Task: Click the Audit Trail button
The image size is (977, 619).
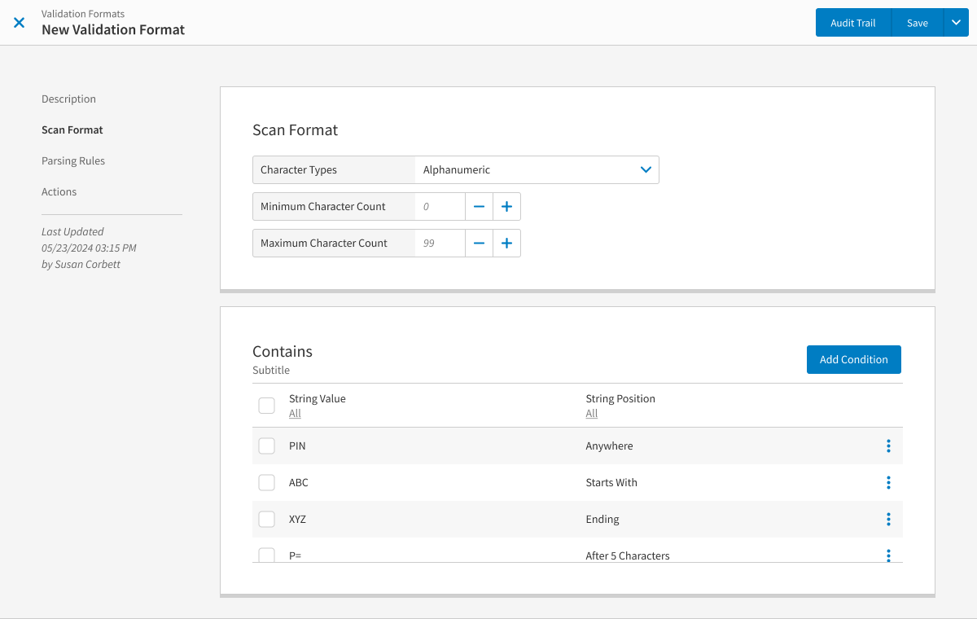Action: click(852, 23)
